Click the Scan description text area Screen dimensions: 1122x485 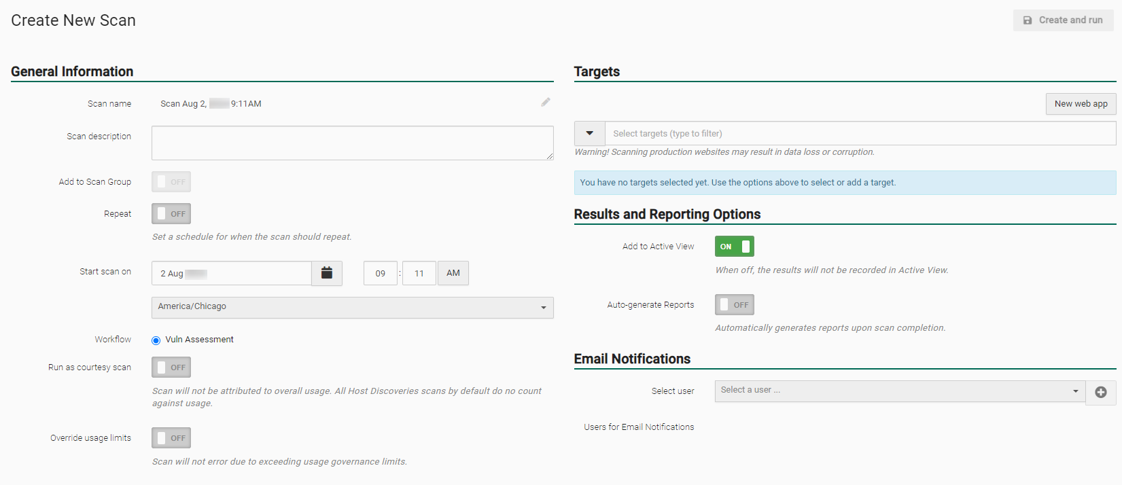(x=352, y=143)
